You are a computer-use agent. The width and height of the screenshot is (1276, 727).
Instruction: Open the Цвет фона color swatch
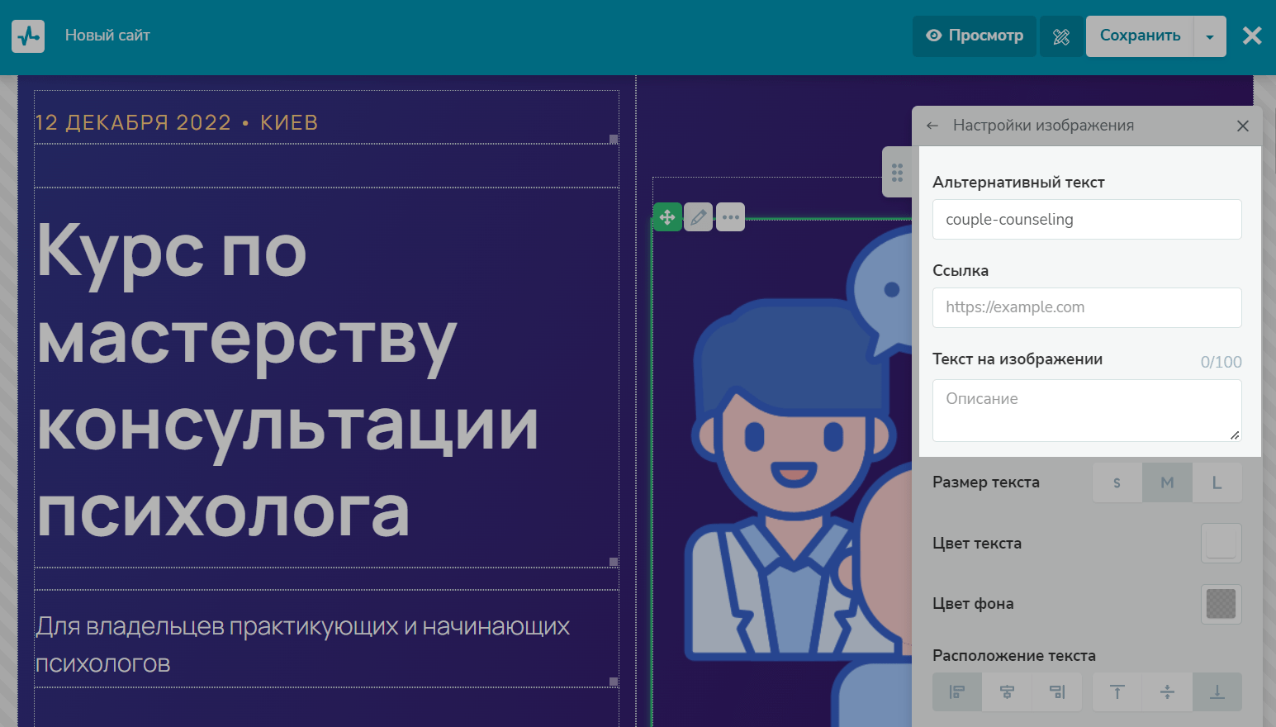pyautogui.click(x=1221, y=604)
